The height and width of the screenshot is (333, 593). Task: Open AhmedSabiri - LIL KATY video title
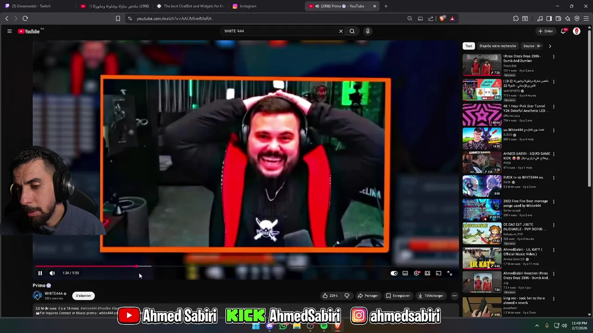pos(523,252)
